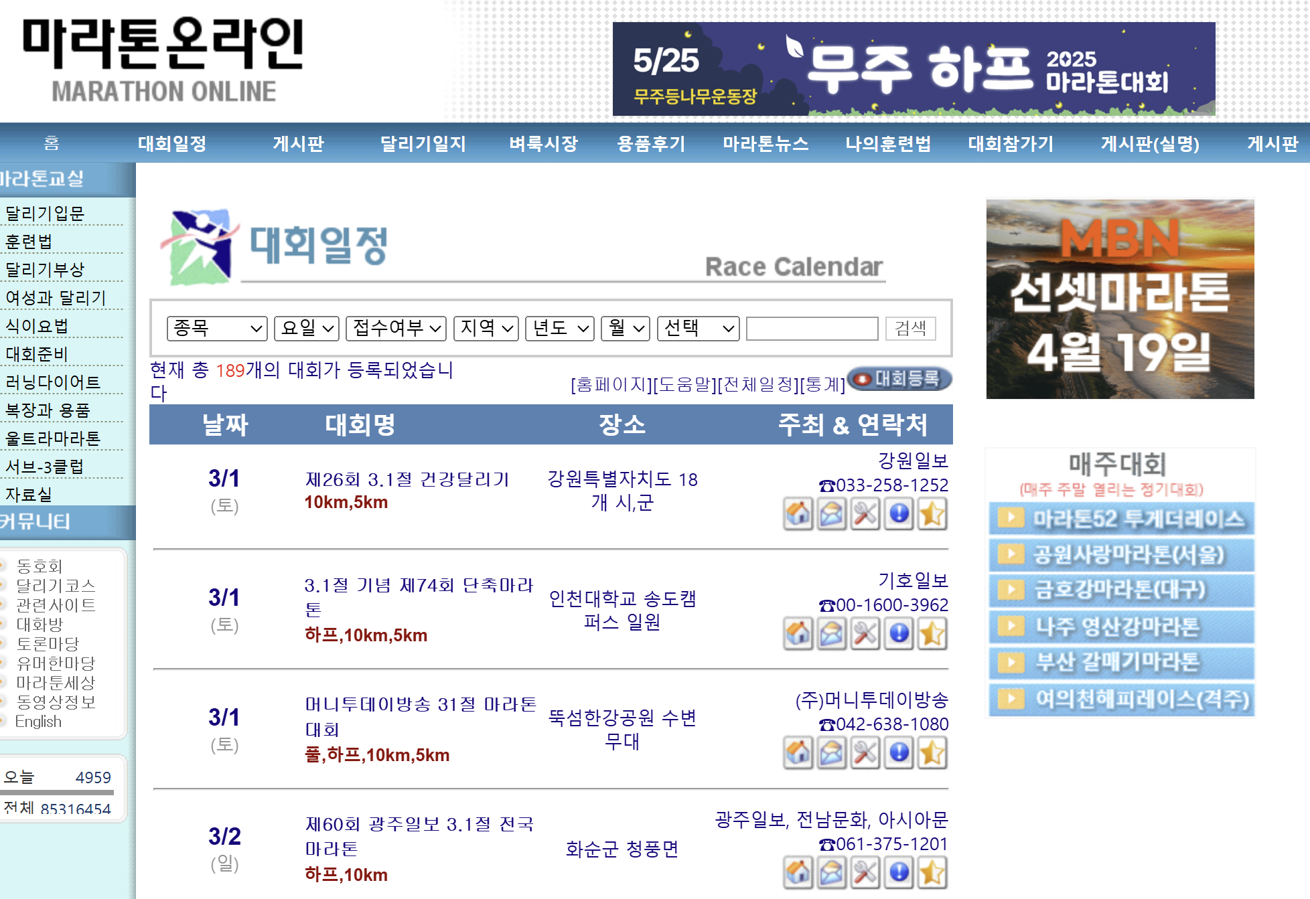Go to 마라톤뉴스 menu item
The width and height of the screenshot is (1310, 899).
(766, 143)
